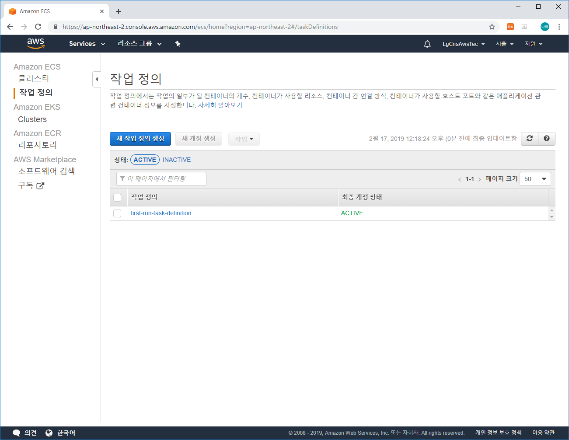
Task: Open the 지원 support dropdown
Action: click(534, 44)
